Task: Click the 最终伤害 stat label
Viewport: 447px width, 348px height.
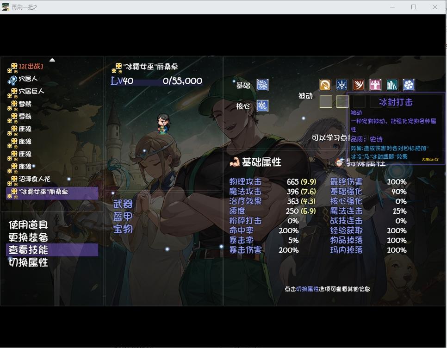Action: (347, 182)
